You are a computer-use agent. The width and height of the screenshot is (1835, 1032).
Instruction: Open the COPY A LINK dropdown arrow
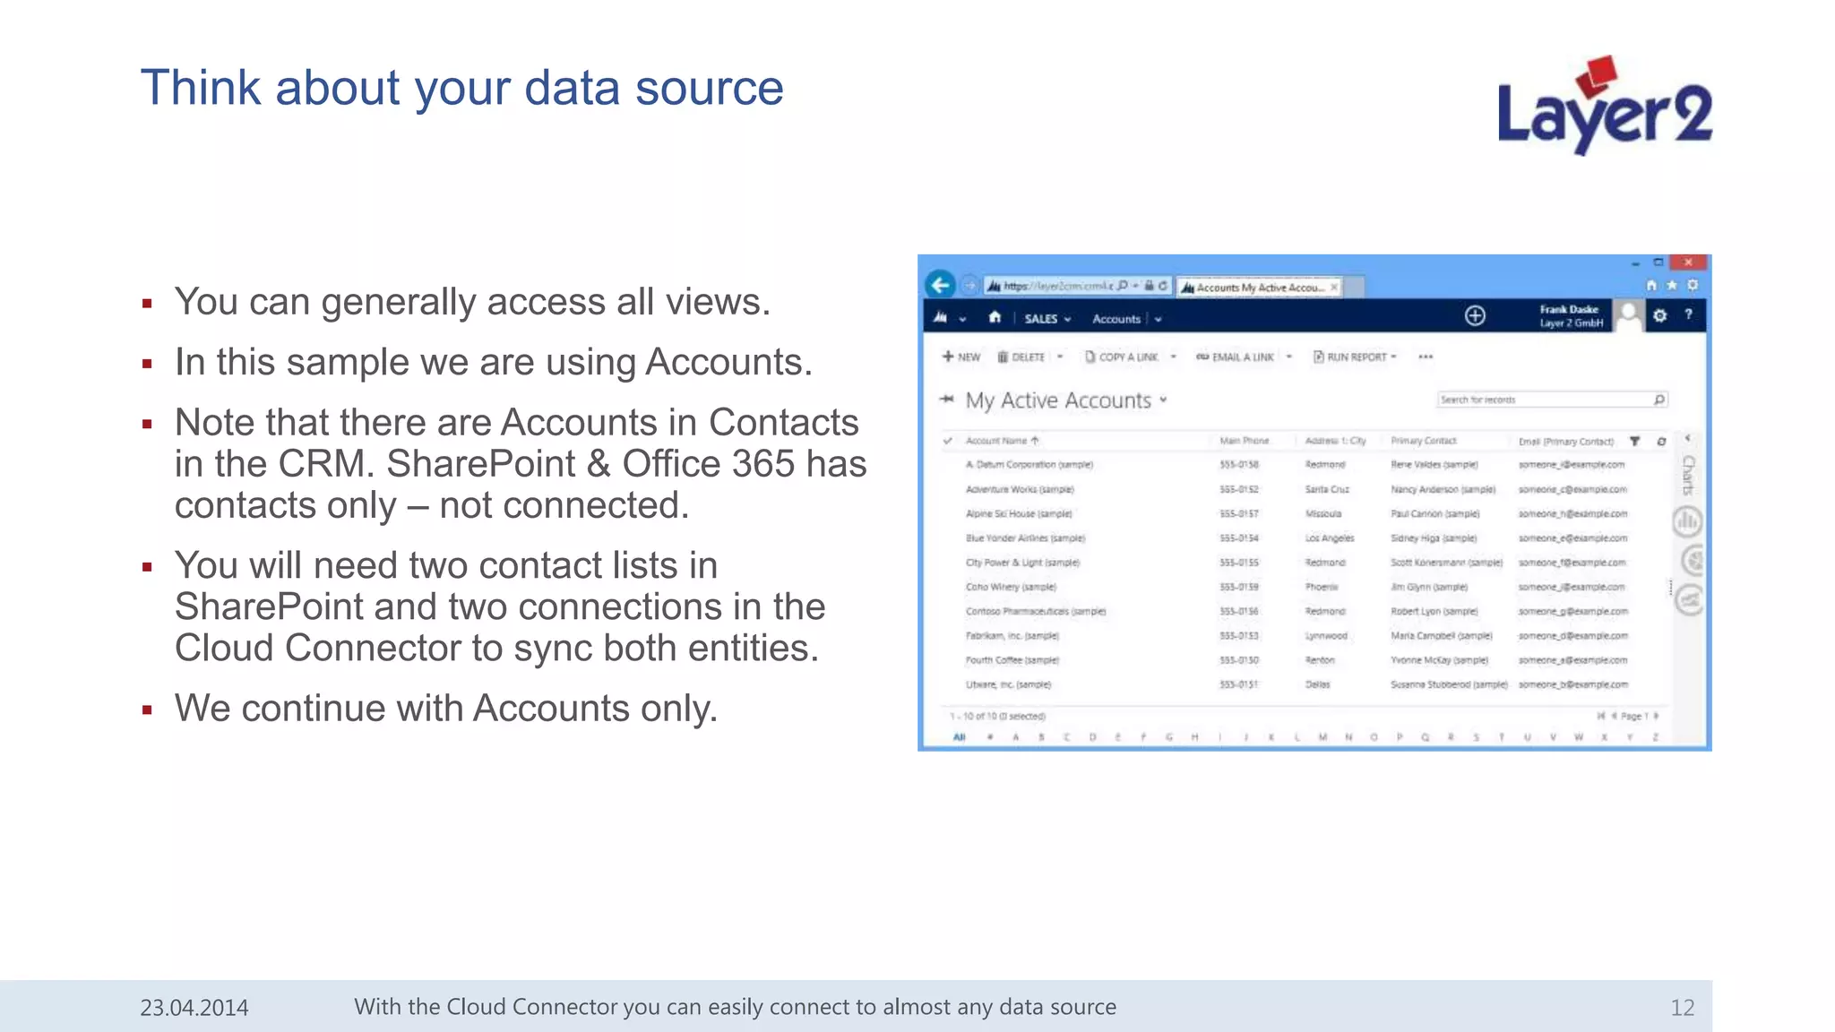click(x=1173, y=357)
